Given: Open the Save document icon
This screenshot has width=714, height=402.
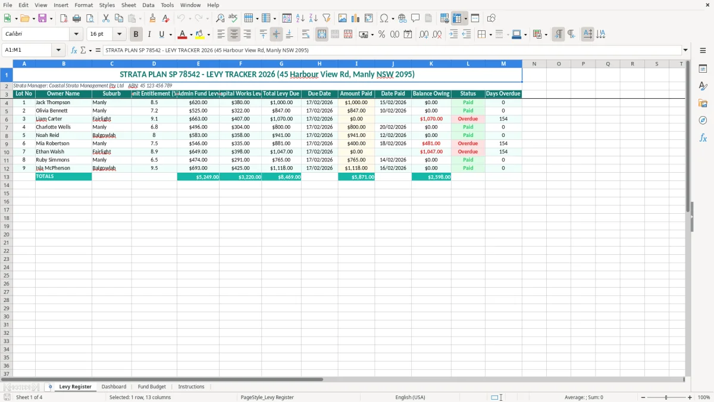Looking at the screenshot, I should point(42,18).
